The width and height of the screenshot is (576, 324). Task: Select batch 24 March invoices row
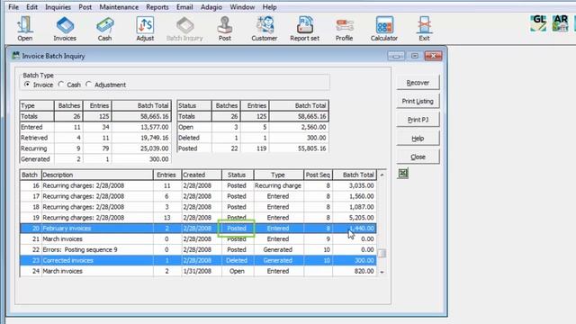[198, 271]
